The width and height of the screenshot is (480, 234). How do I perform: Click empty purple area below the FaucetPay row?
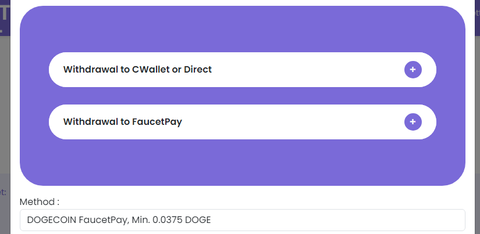243,162
